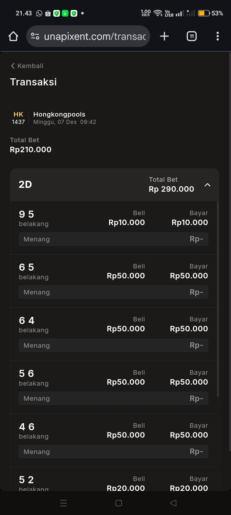Tap the 56 belakang bet row
The image size is (231, 515).
coord(34,378)
